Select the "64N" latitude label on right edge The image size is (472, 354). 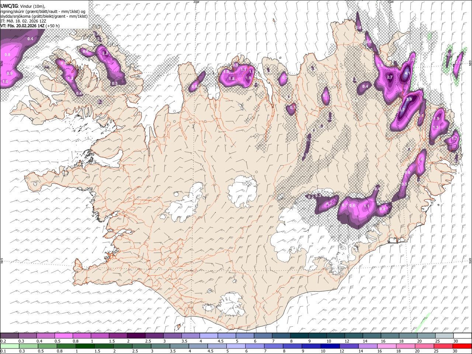click(x=470, y=260)
